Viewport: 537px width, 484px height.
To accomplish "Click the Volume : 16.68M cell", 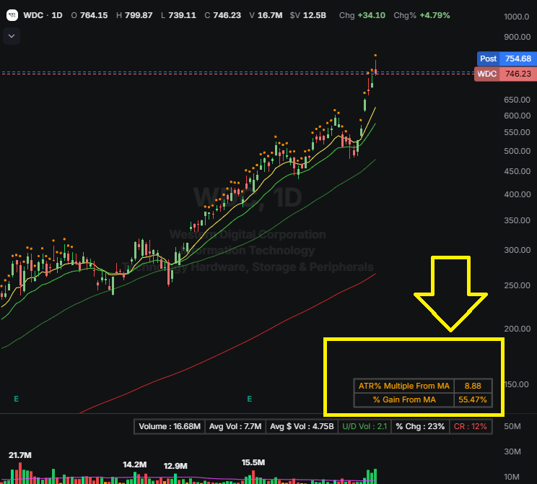I will click(x=170, y=426).
